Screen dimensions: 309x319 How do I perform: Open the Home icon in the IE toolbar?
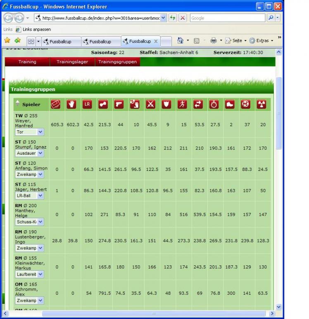tap(180, 41)
